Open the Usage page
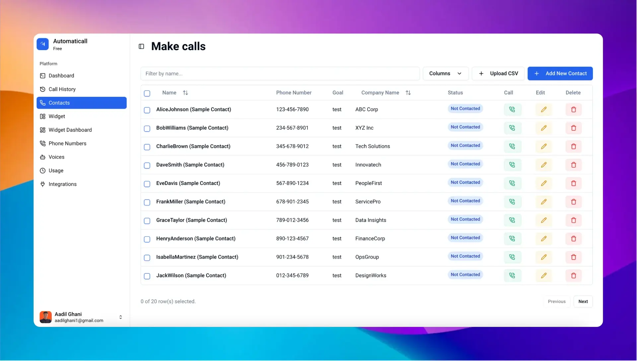 pos(56,170)
